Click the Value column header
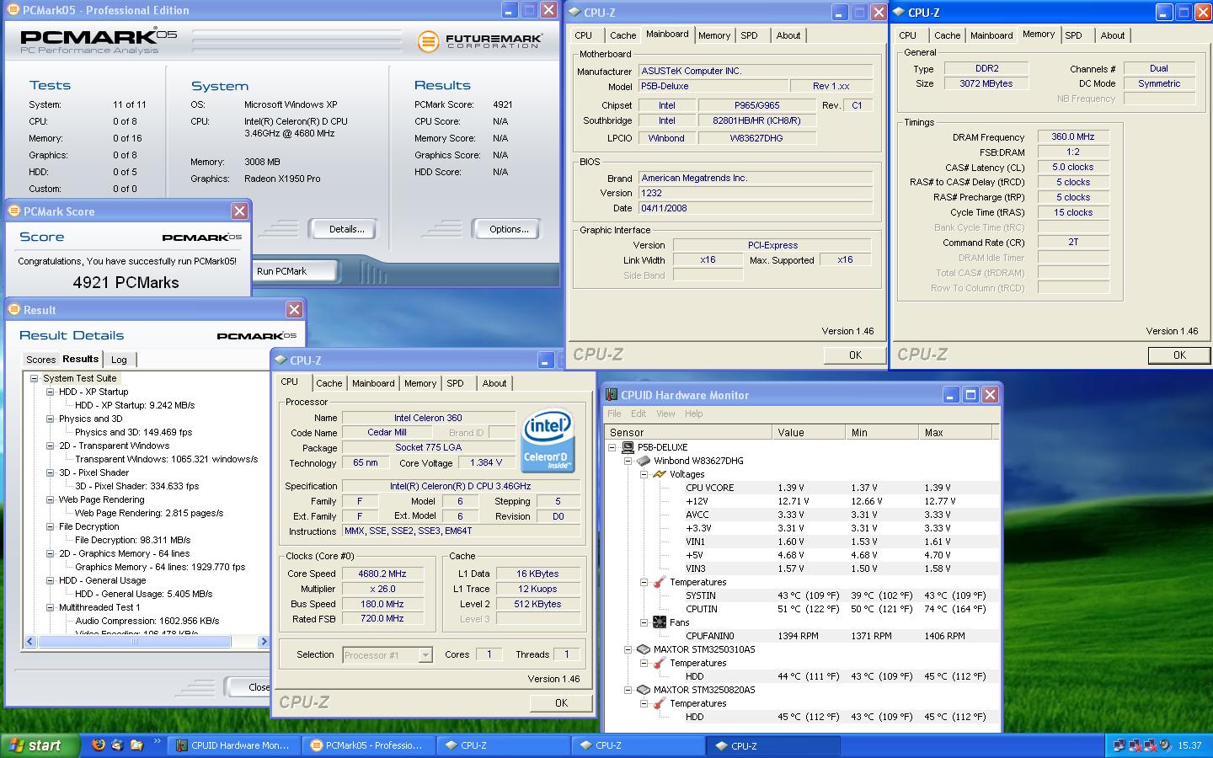The height and width of the screenshot is (758, 1213). (x=809, y=432)
